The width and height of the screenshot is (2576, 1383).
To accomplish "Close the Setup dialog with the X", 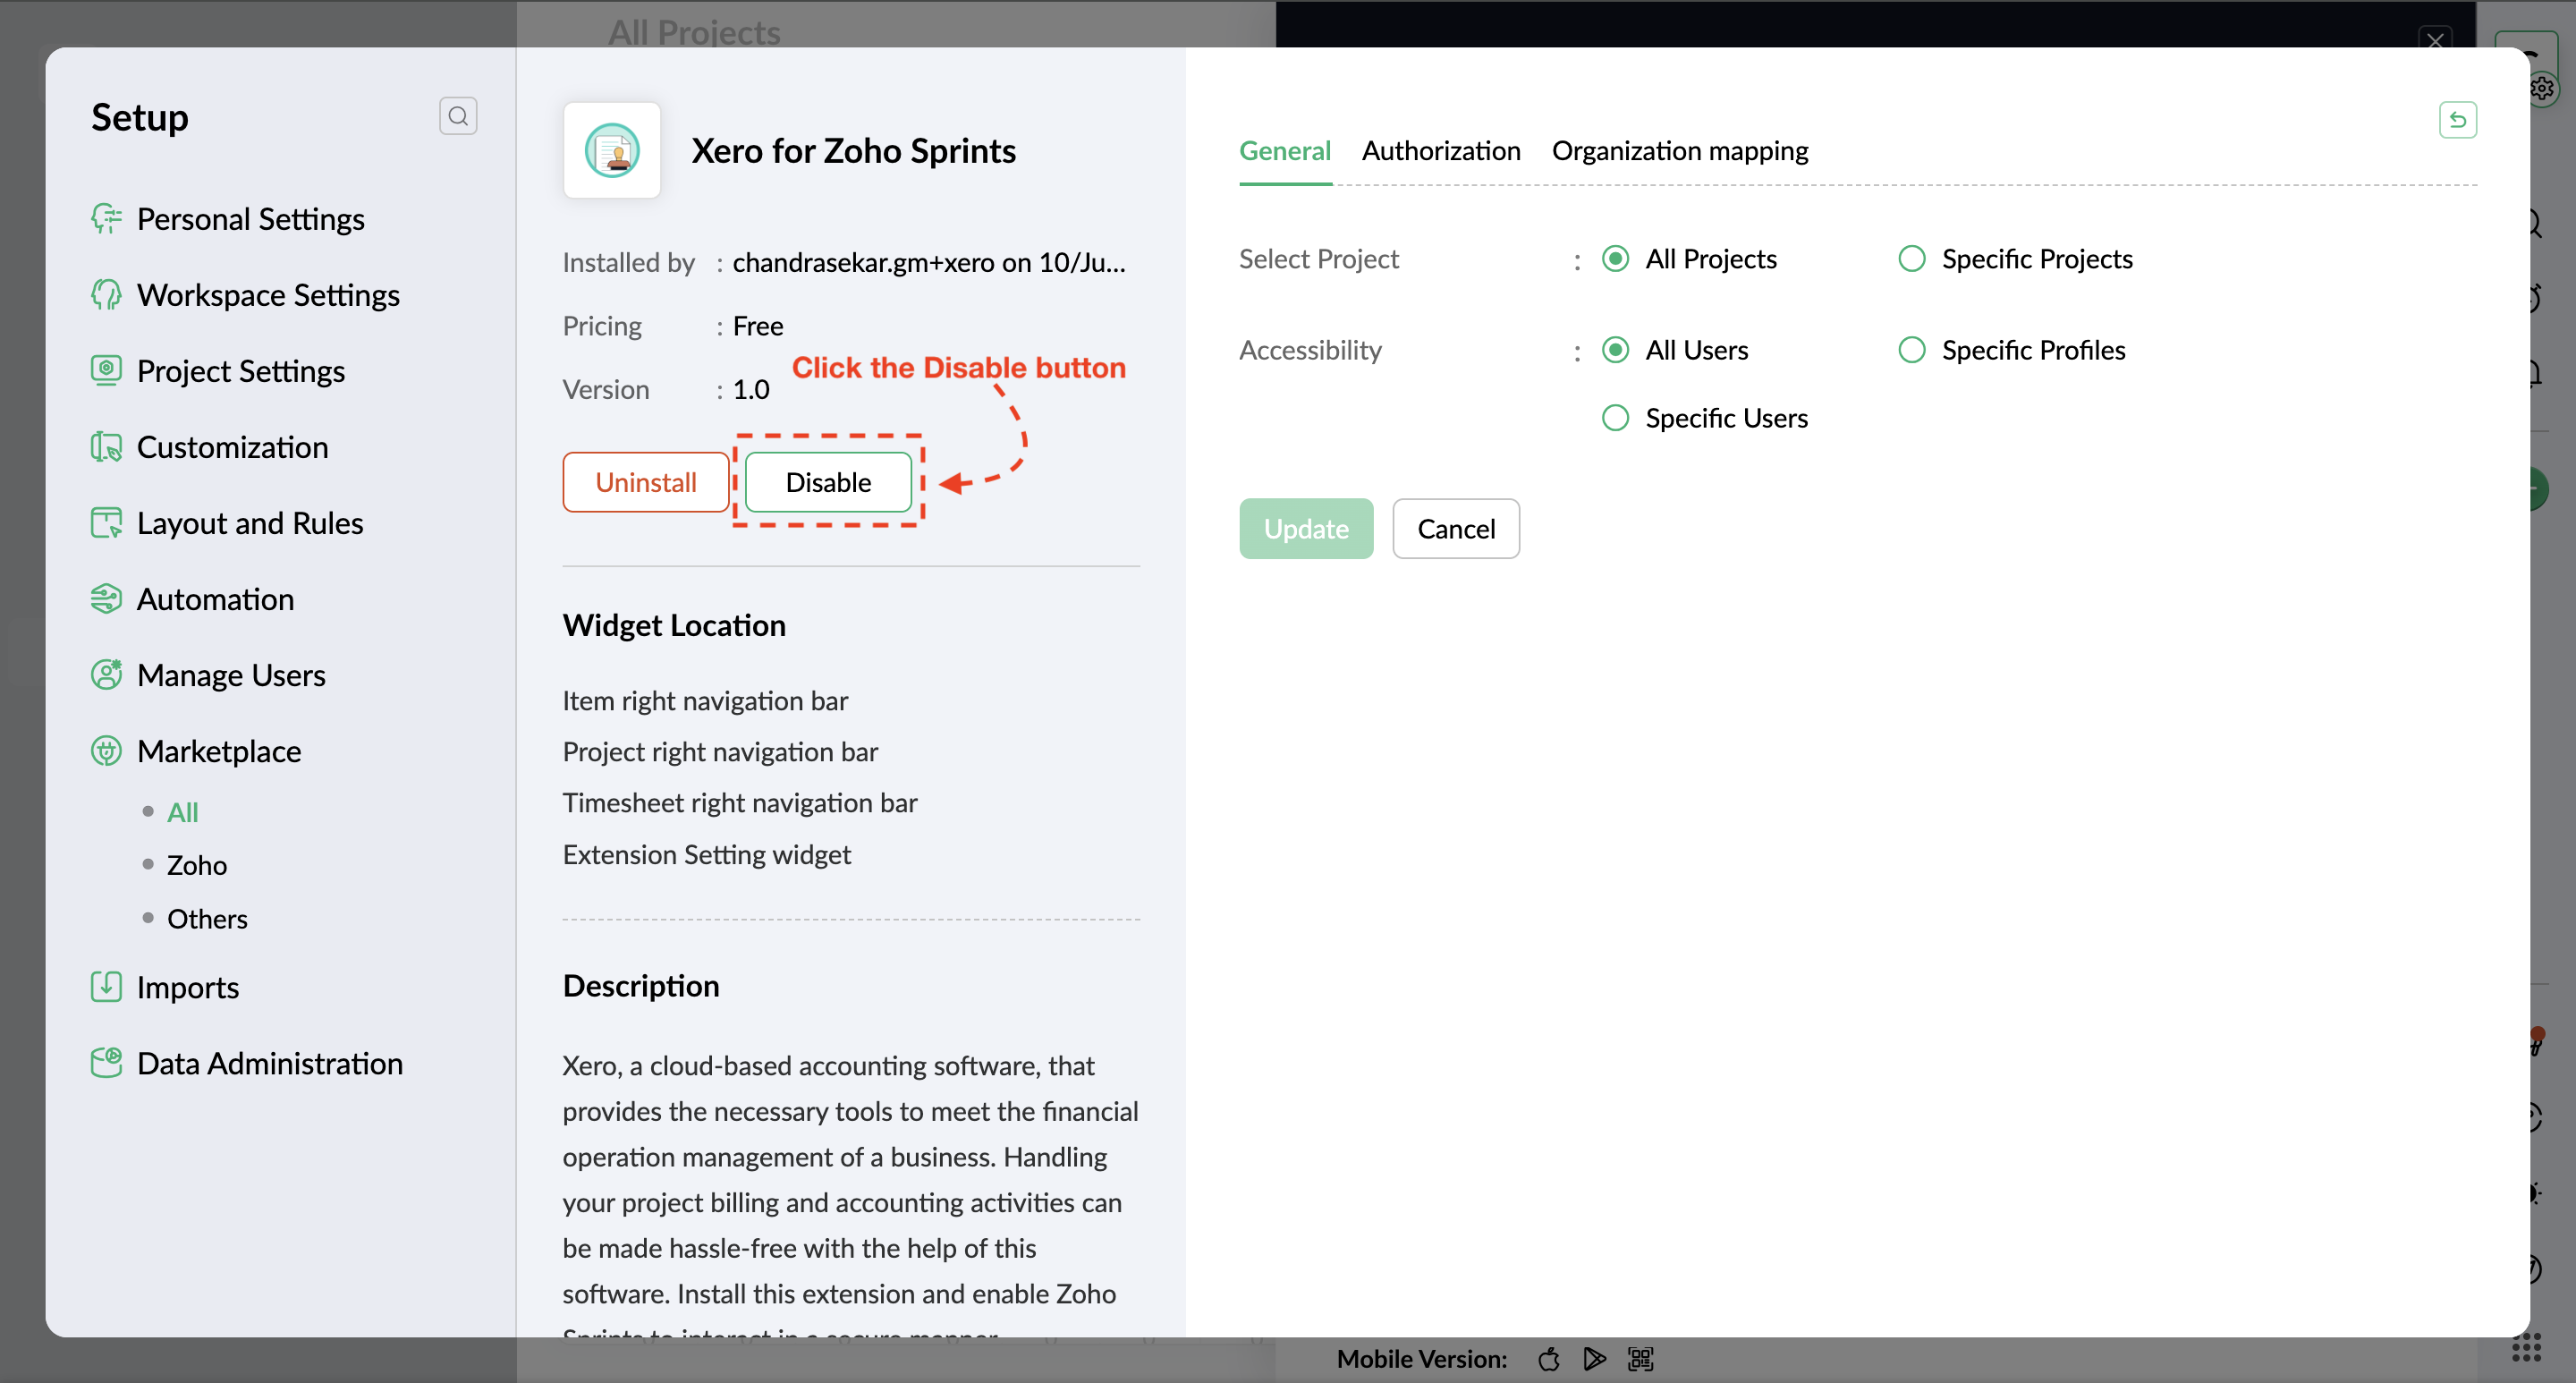I will [x=2435, y=40].
